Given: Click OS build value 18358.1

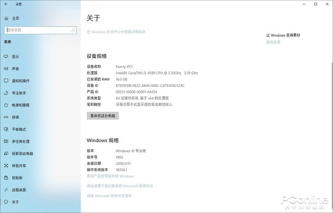Looking at the screenshot, I should (x=121, y=170).
